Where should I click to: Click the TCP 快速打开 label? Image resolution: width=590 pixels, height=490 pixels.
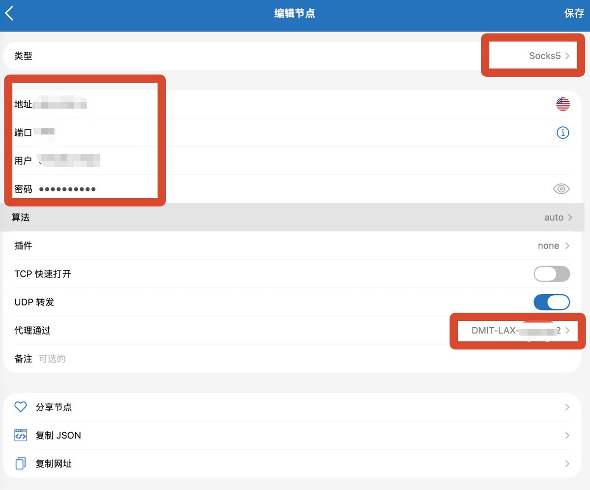point(43,274)
